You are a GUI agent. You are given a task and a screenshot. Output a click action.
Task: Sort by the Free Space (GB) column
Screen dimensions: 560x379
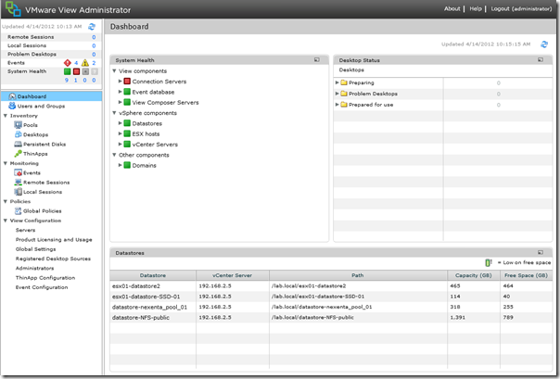(x=526, y=275)
